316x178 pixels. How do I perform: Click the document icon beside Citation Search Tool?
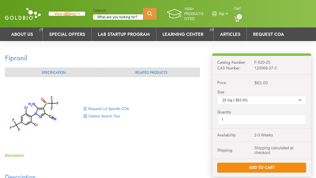coord(85,116)
